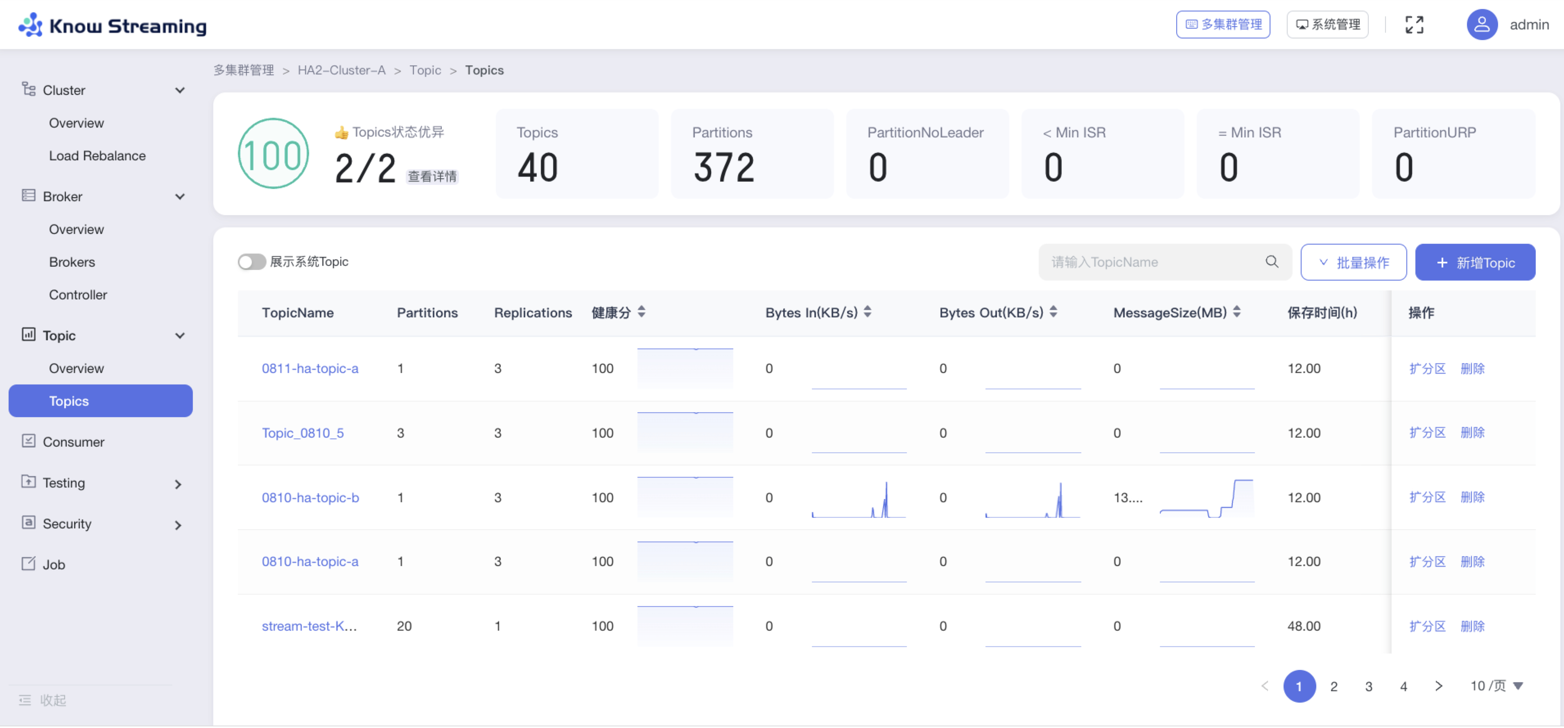
Task: Toggle the 展示系统Topic switch
Action: pyautogui.click(x=251, y=262)
